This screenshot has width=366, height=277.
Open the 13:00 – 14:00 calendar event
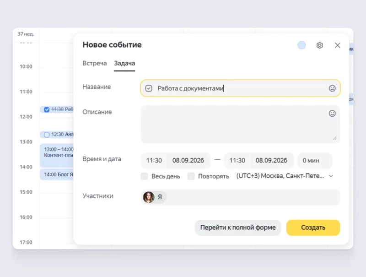pos(57,155)
